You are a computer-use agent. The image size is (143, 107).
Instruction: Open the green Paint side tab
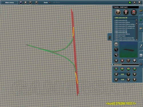point(141,19)
